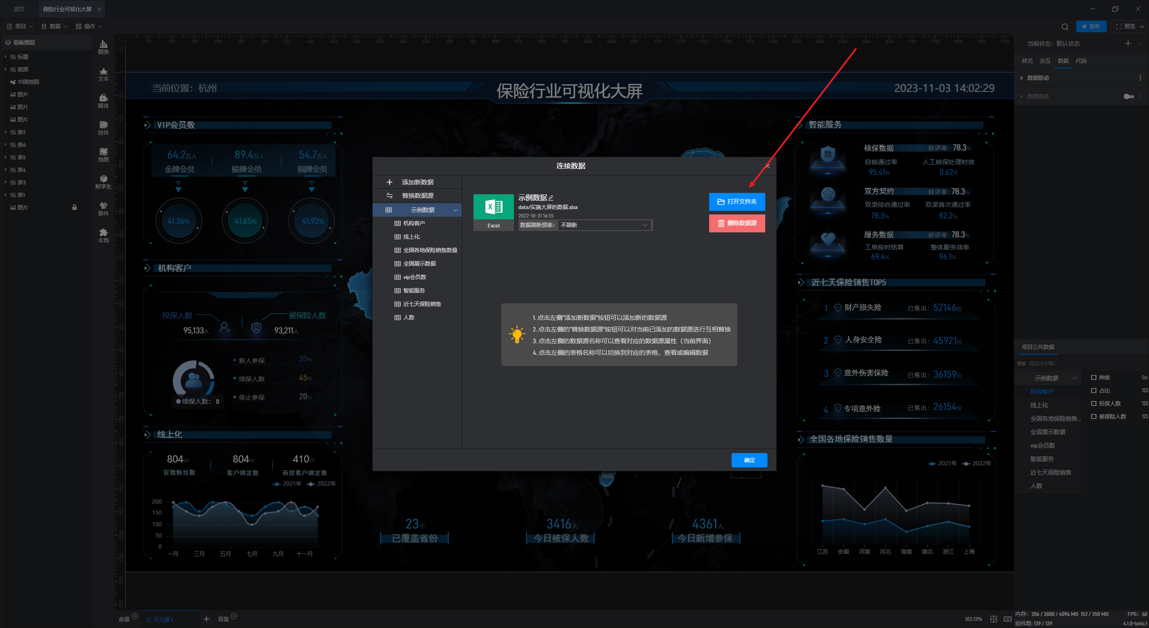Image resolution: width=1149 pixels, height=628 pixels.
Task: Click the plus icon next to 当前状态
Action: pyautogui.click(x=1128, y=44)
